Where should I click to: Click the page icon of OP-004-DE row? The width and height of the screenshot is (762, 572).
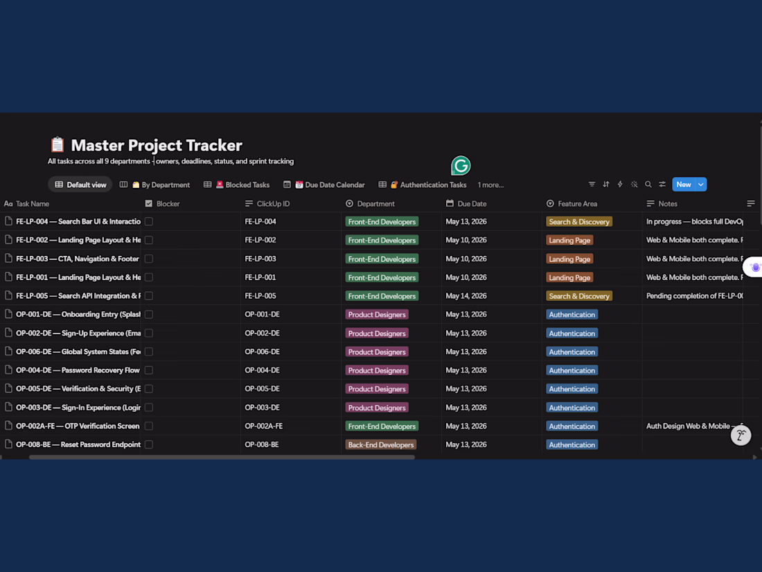8,370
